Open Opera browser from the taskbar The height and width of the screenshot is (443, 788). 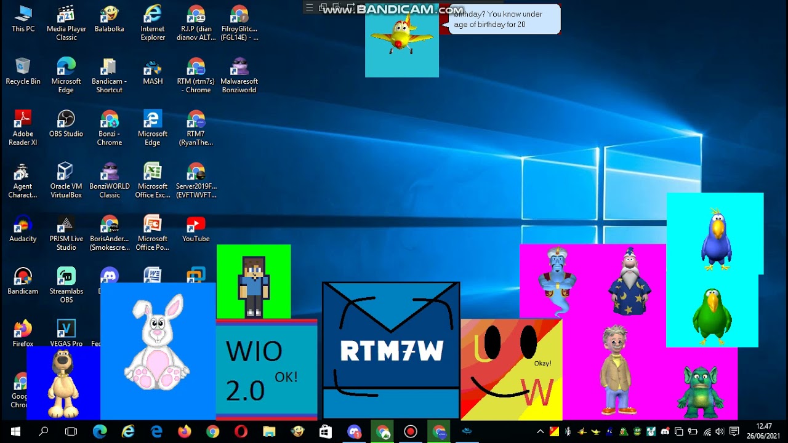[241, 431]
